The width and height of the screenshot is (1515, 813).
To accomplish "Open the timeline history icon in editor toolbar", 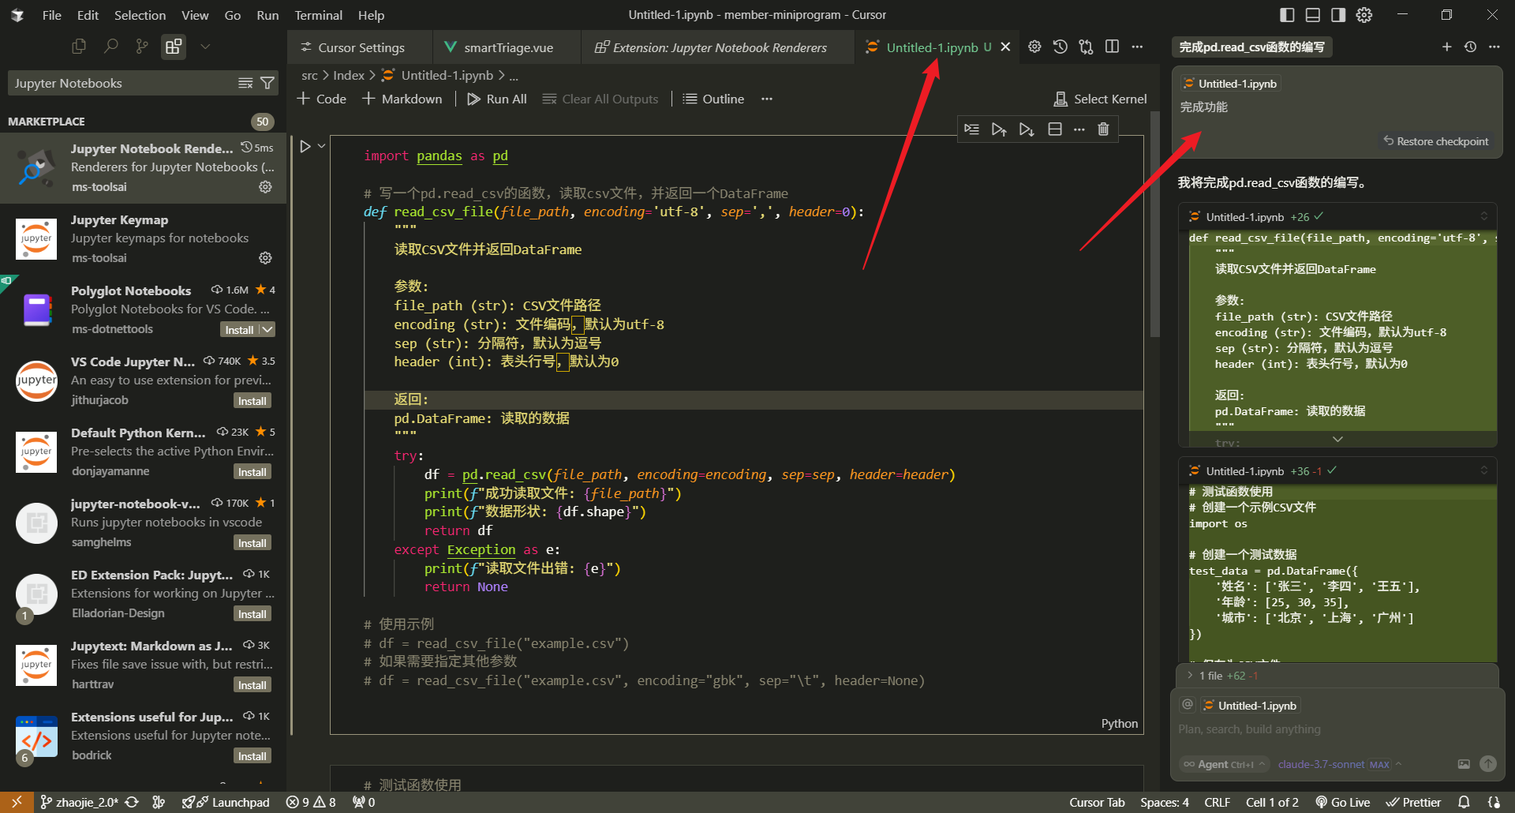I will click(1060, 47).
